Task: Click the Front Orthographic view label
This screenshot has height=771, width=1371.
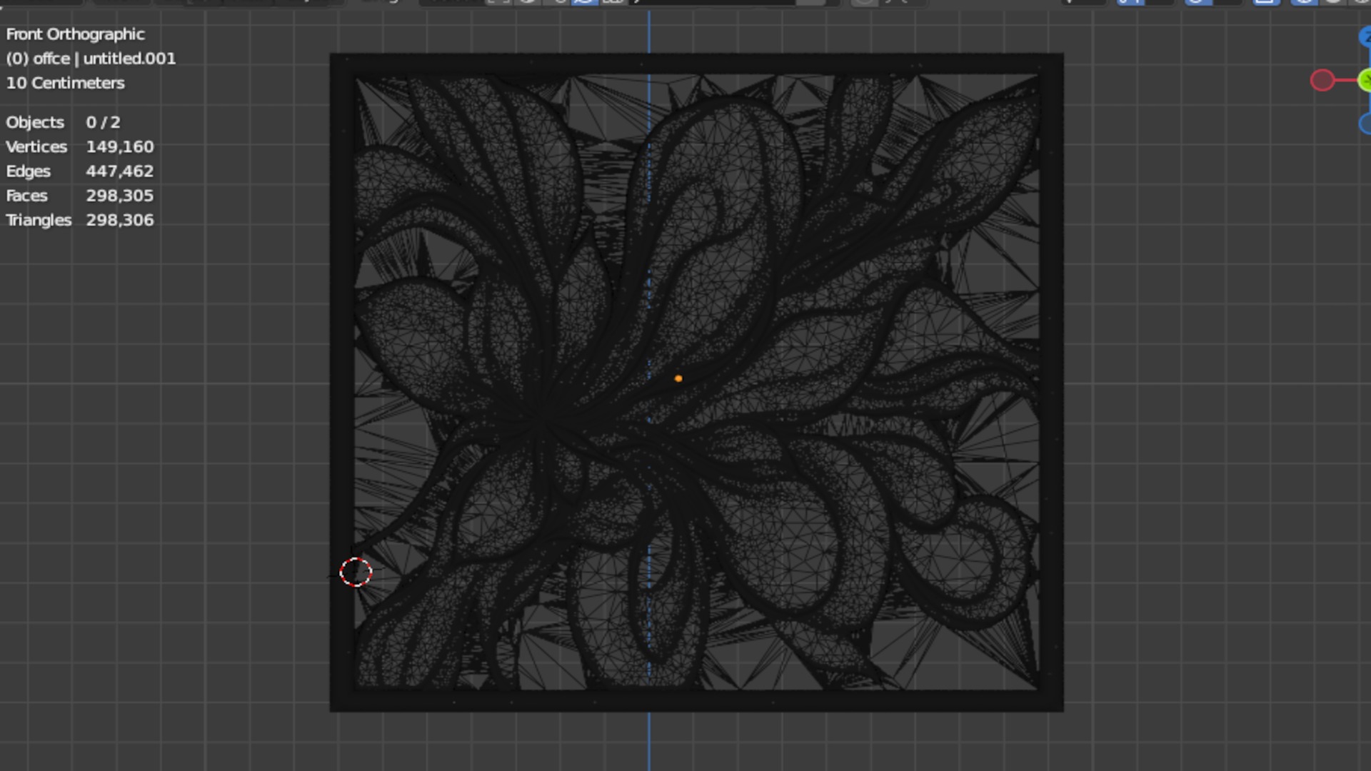Action: pos(76,34)
